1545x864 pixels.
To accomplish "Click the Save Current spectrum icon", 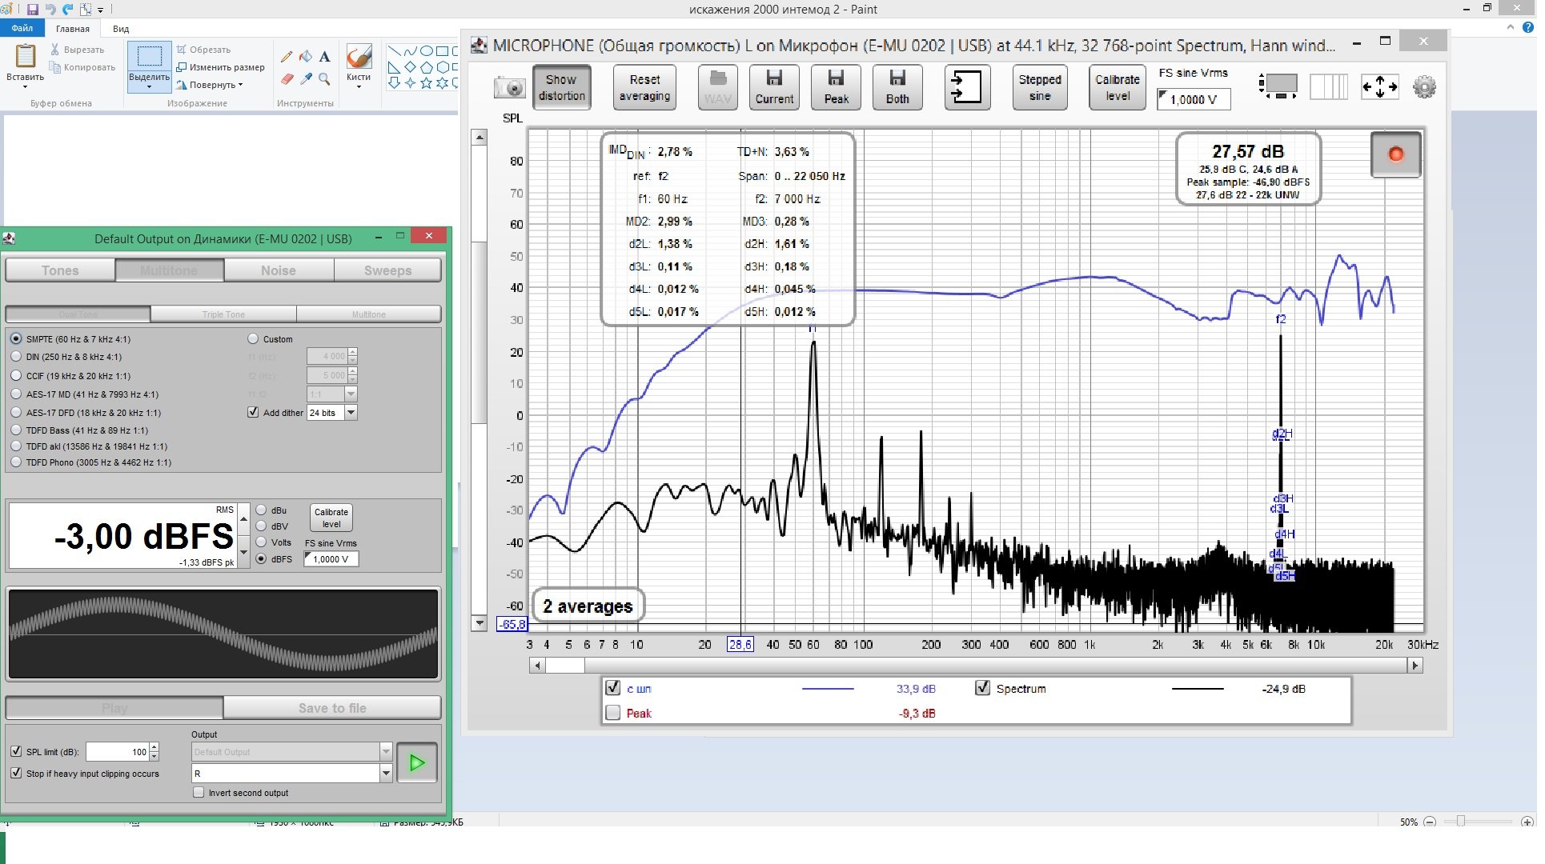I will point(774,87).
